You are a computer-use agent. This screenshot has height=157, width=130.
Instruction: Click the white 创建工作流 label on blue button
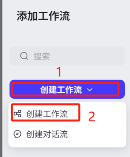tap(61, 90)
